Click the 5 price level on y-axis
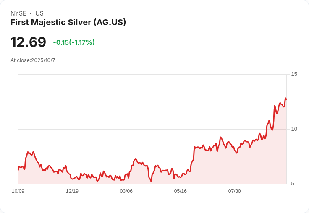This screenshot has height=213, width=309. coord(293,184)
